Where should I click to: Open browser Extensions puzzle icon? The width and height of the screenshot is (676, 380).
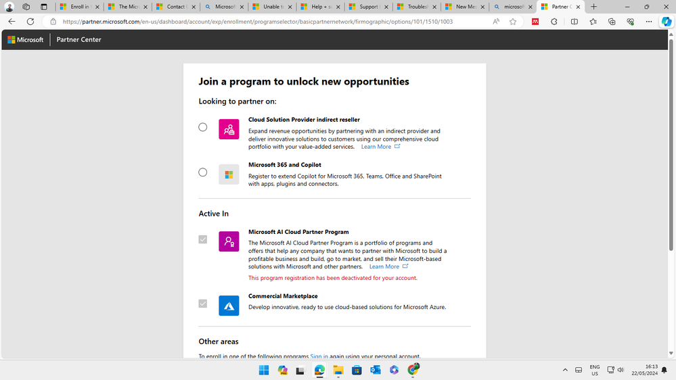[x=554, y=22]
